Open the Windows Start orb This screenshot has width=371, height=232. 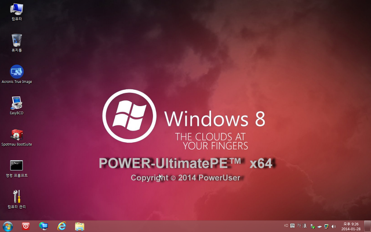(8, 226)
